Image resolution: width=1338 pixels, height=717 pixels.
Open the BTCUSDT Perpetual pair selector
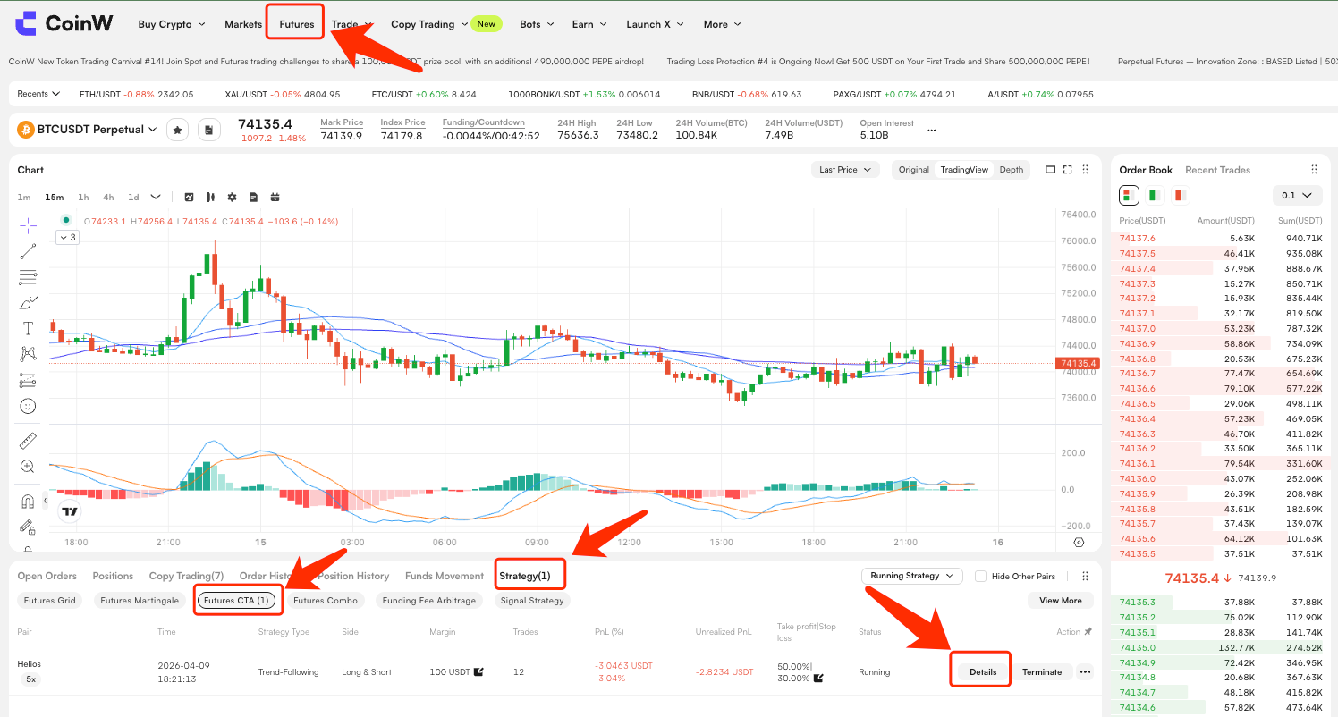pos(88,130)
